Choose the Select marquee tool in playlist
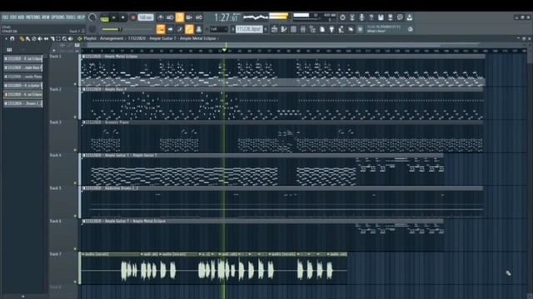Viewport: 533px width, 299px height. (x=58, y=39)
